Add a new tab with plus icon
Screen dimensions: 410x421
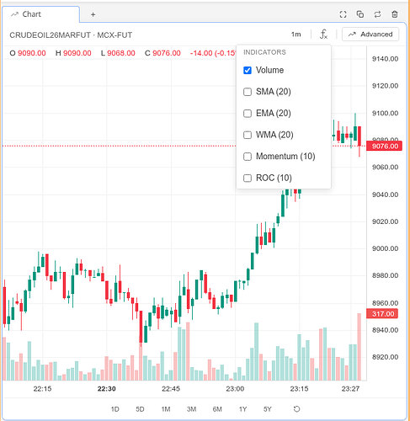[x=93, y=14]
